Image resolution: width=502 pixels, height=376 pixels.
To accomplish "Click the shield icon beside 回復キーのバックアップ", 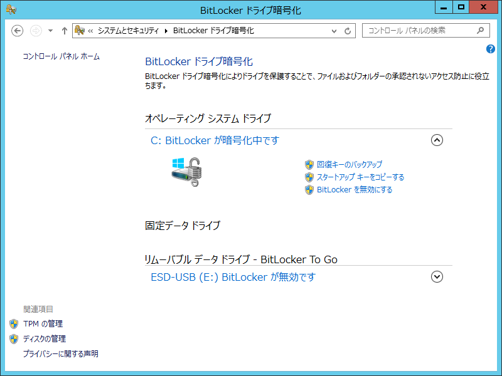I will [309, 165].
